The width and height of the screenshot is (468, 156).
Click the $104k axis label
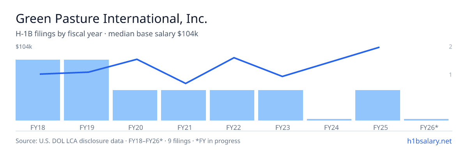point(24,47)
